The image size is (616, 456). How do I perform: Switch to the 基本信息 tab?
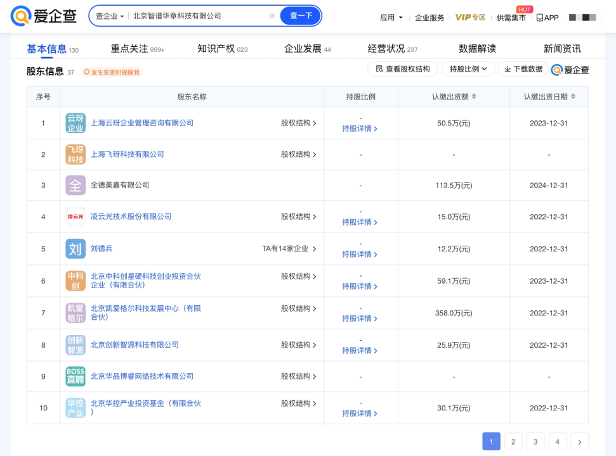tap(52, 49)
